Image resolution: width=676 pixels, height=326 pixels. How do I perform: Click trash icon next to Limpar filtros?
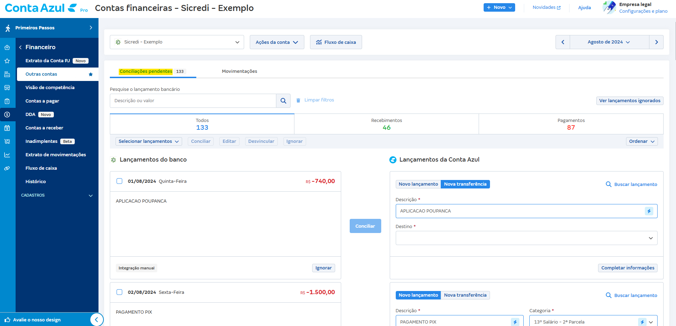pos(298,100)
